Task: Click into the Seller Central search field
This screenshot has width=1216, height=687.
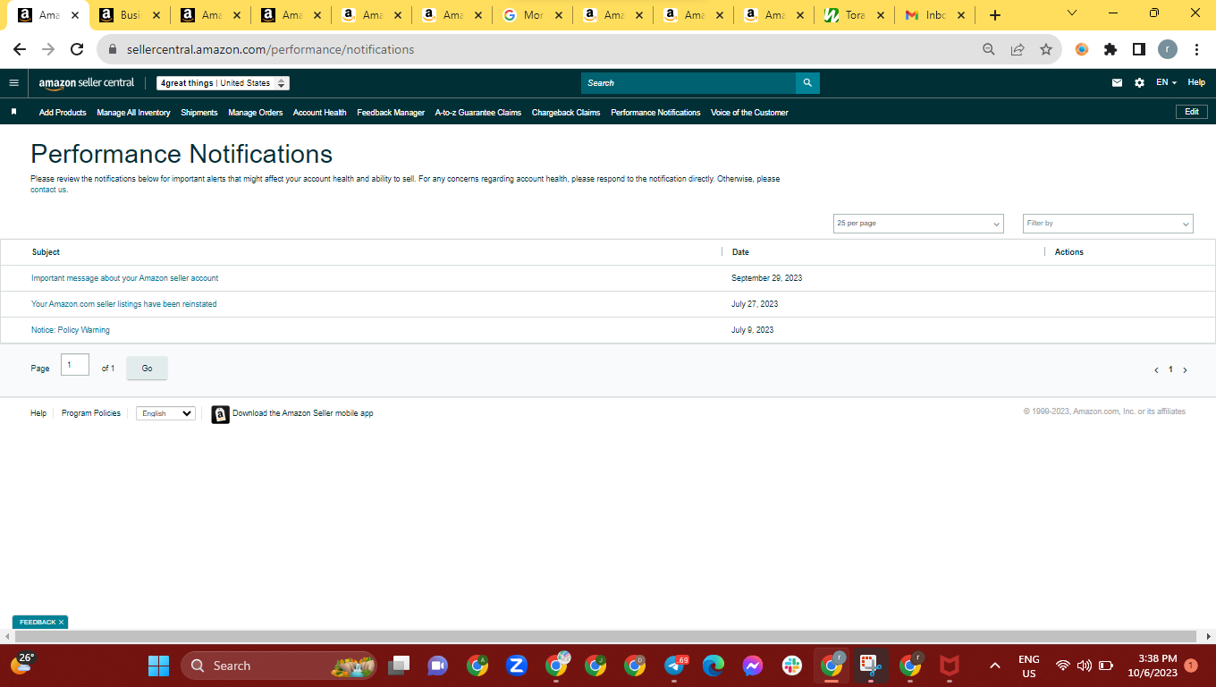Action: click(688, 83)
